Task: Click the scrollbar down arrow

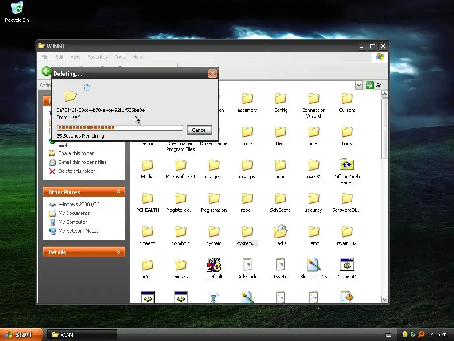Action: point(384,300)
